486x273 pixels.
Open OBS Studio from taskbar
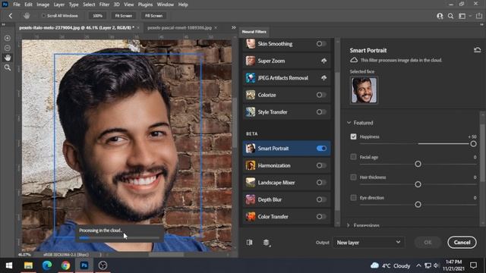coord(103,265)
